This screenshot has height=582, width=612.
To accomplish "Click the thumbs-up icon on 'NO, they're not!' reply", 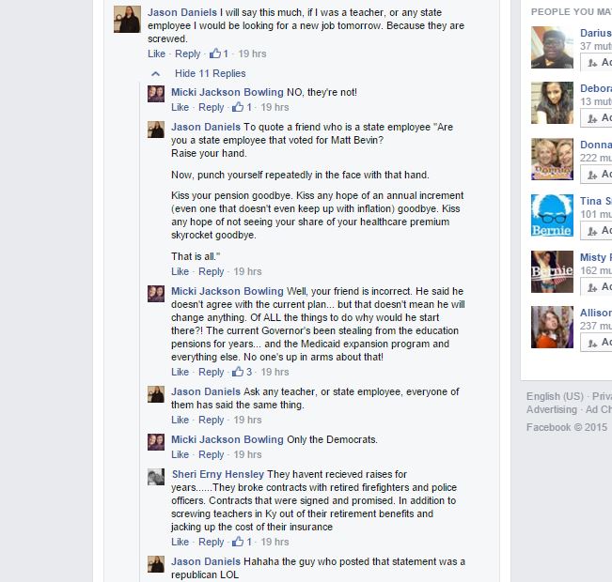I will coord(238,107).
